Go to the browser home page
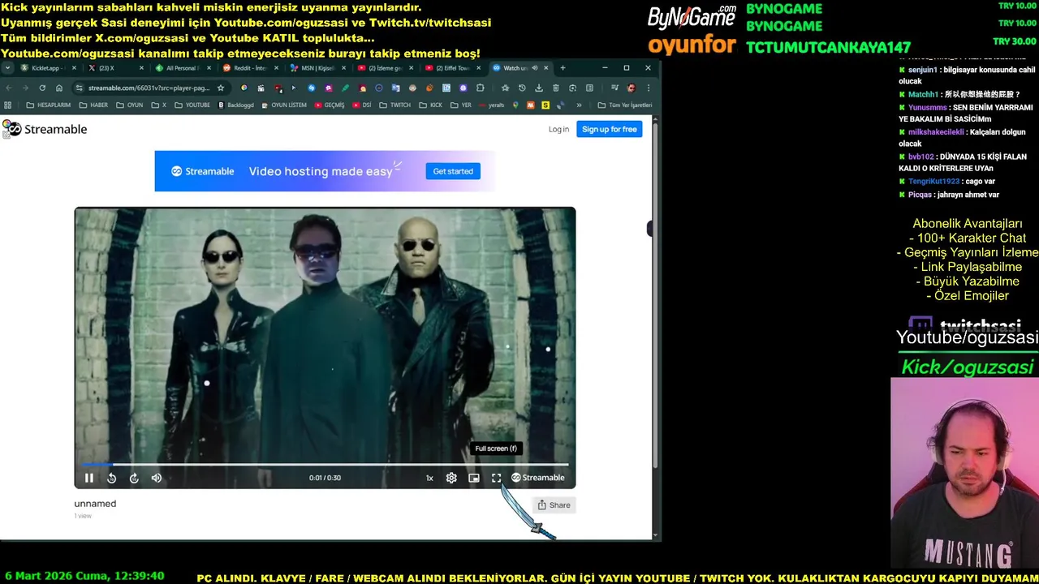1039x584 pixels. tap(59, 88)
